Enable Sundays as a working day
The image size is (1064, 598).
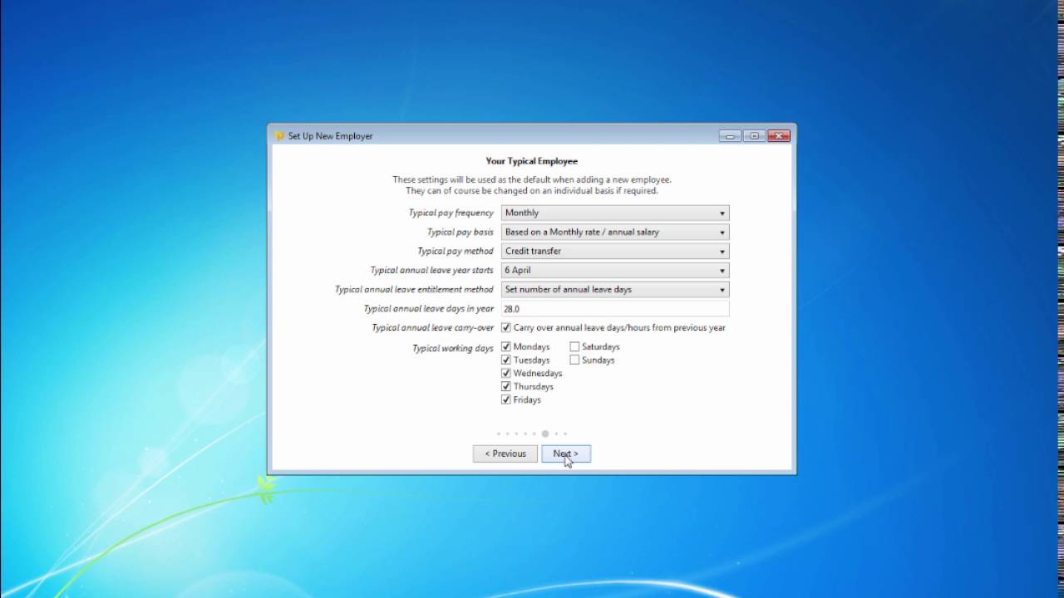pyautogui.click(x=574, y=360)
